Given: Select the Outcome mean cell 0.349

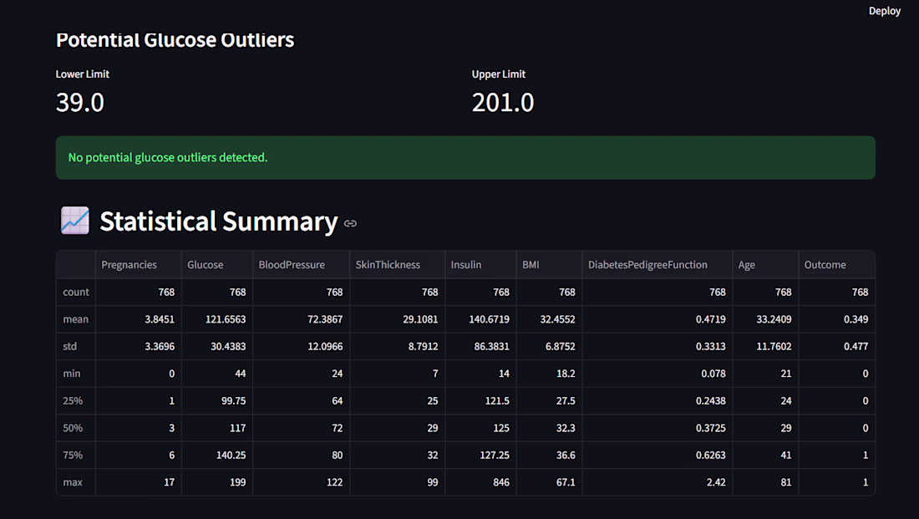Looking at the screenshot, I should (x=837, y=319).
